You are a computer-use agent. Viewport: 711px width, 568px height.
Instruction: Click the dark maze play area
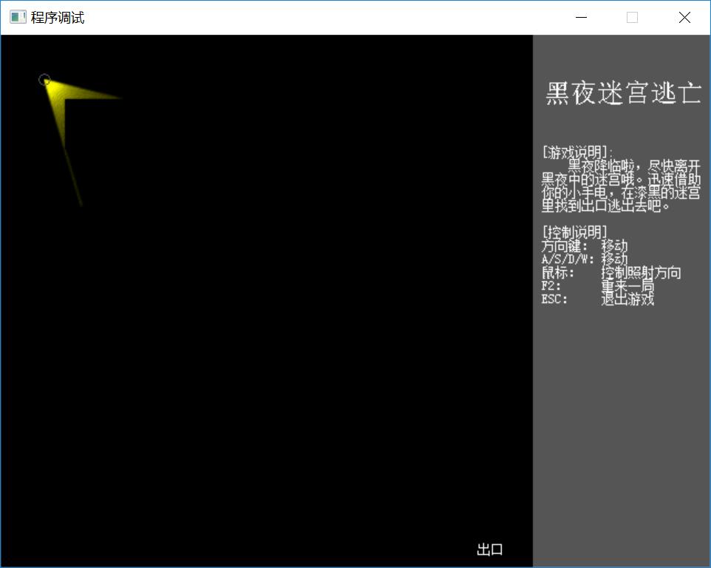(x=296, y=333)
